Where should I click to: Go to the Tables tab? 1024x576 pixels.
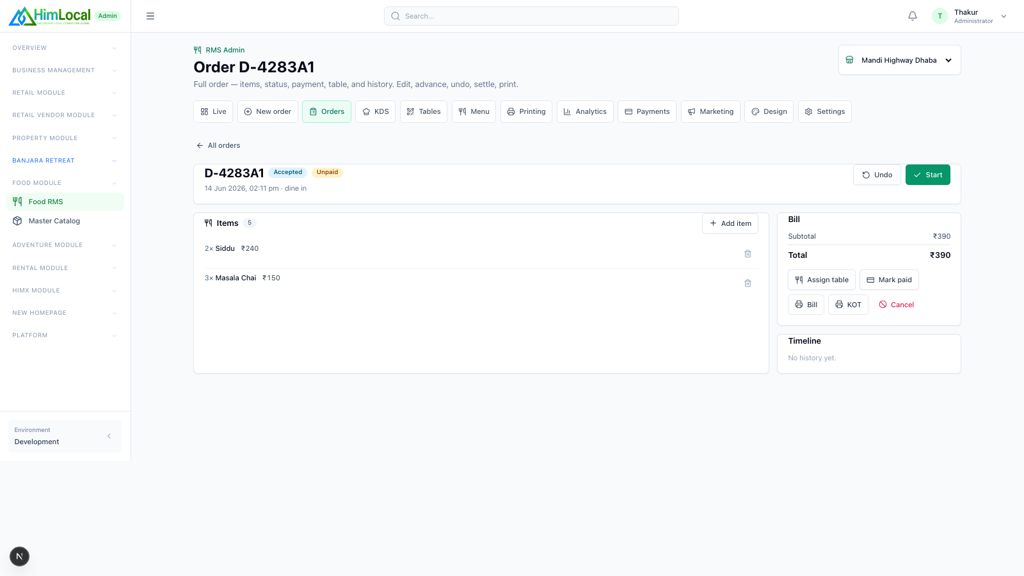tap(424, 111)
